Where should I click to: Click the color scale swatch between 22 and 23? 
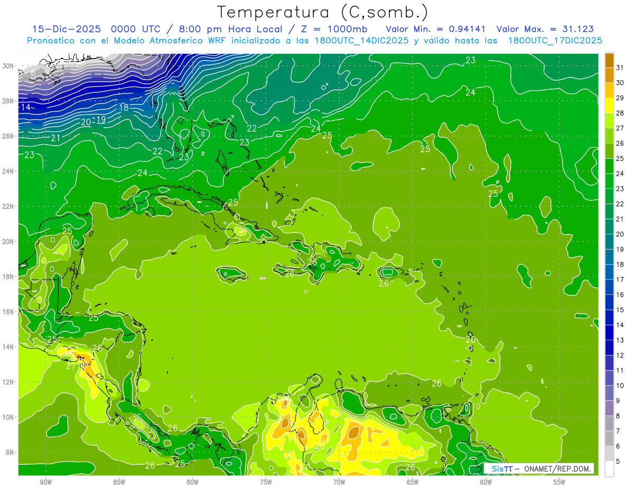pos(609,196)
